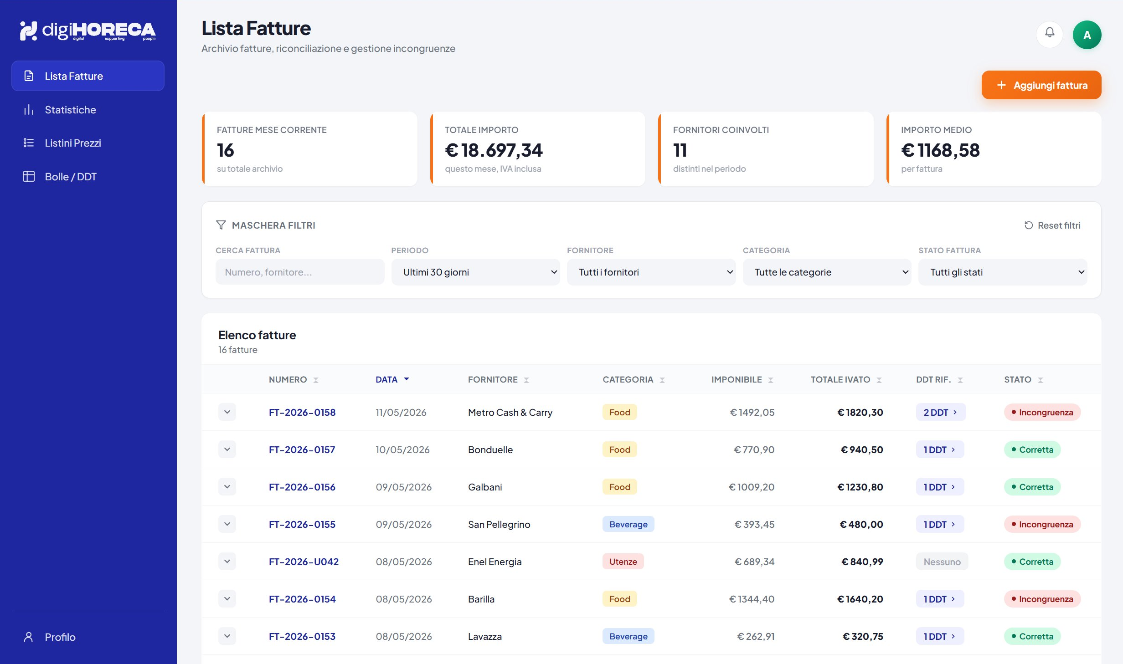Click the Listini Prezzi list icon
Screen dimensions: 1123x664
[29, 143]
